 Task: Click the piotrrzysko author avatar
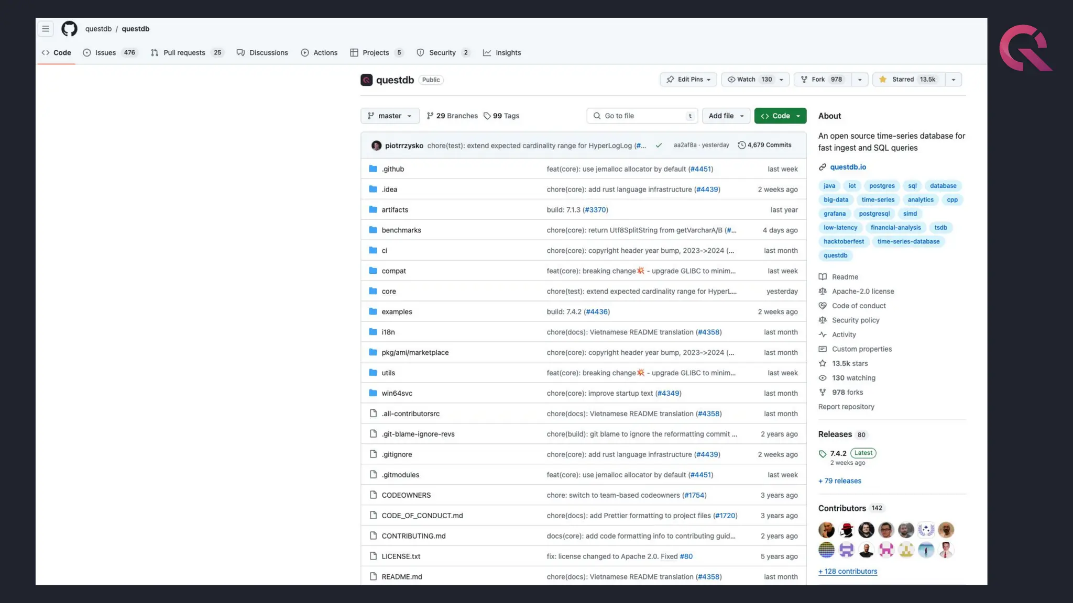coord(376,146)
